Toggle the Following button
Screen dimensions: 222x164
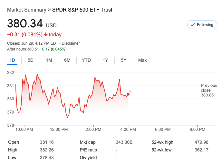202,25
